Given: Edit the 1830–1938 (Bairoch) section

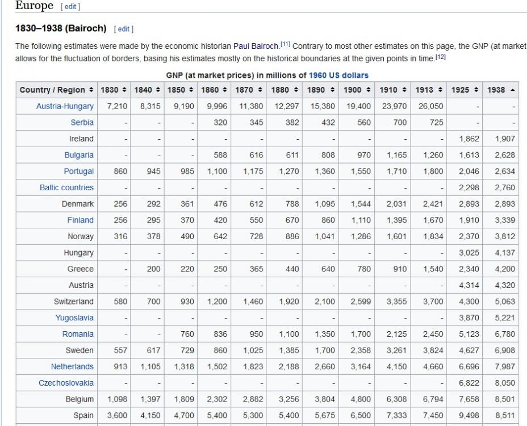Looking at the screenshot, I should [124, 28].
